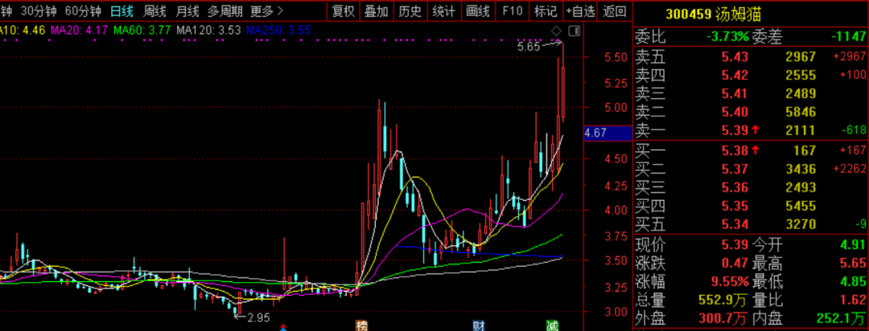Screen dimensions: 869x331
Task: Select the 周线 weekly chart tab
Action: [154, 10]
